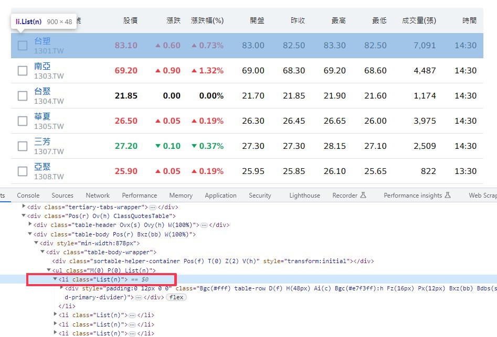This screenshot has width=497, height=337.
Task: Check the checkbox for 華夏 1305.TW
Action: click(x=23, y=121)
